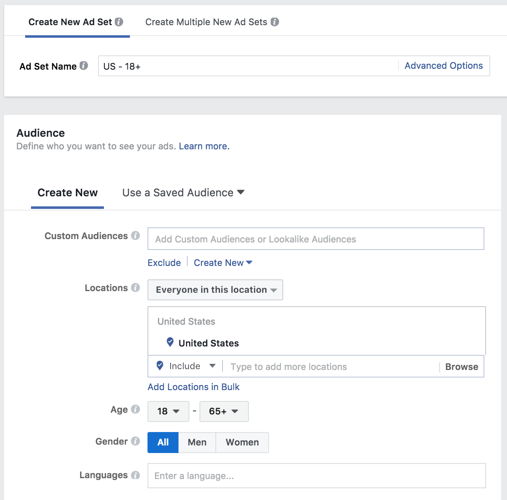Click info icon beside Create Multiple New Ad Sets
Image resolution: width=507 pixels, height=500 pixels.
click(275, 22)
